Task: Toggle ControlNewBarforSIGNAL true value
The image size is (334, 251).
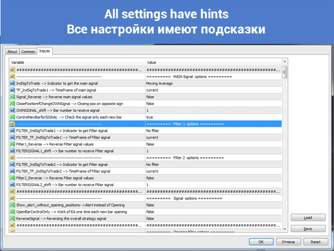Action: point(213,117)
